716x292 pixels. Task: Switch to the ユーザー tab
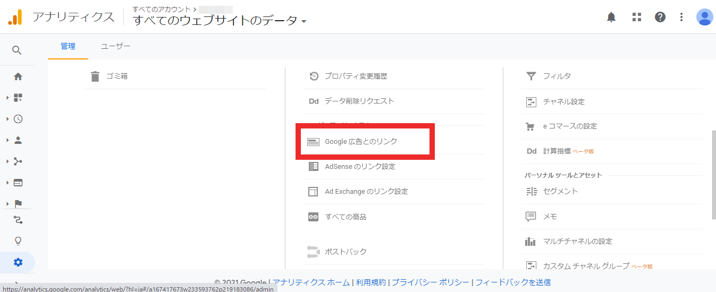[x=116, y=46]
